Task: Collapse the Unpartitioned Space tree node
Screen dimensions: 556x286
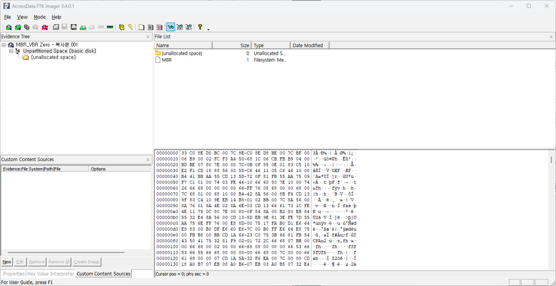Action: pyautogui.click(x=11, y=51)
